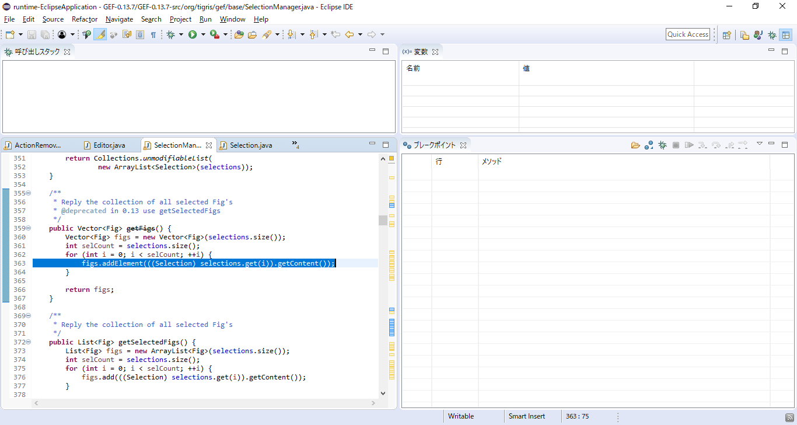Click the Open Perspective icon

[x=727, y=35]
